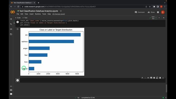Open user account avatar D
This screenshot has height=99, width=176.
(163, 12)
